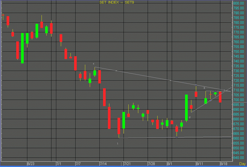The height and width of the screenshot is (167, 247).
Task: Click the 650.00 price level
Action: click(x=239, y=148)
